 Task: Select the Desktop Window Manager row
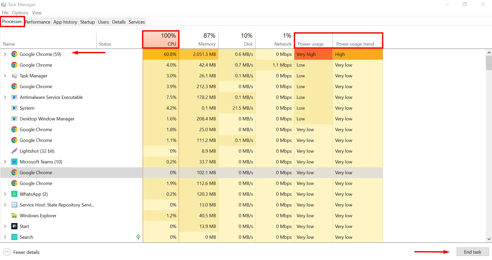click(x=47, y=119)
